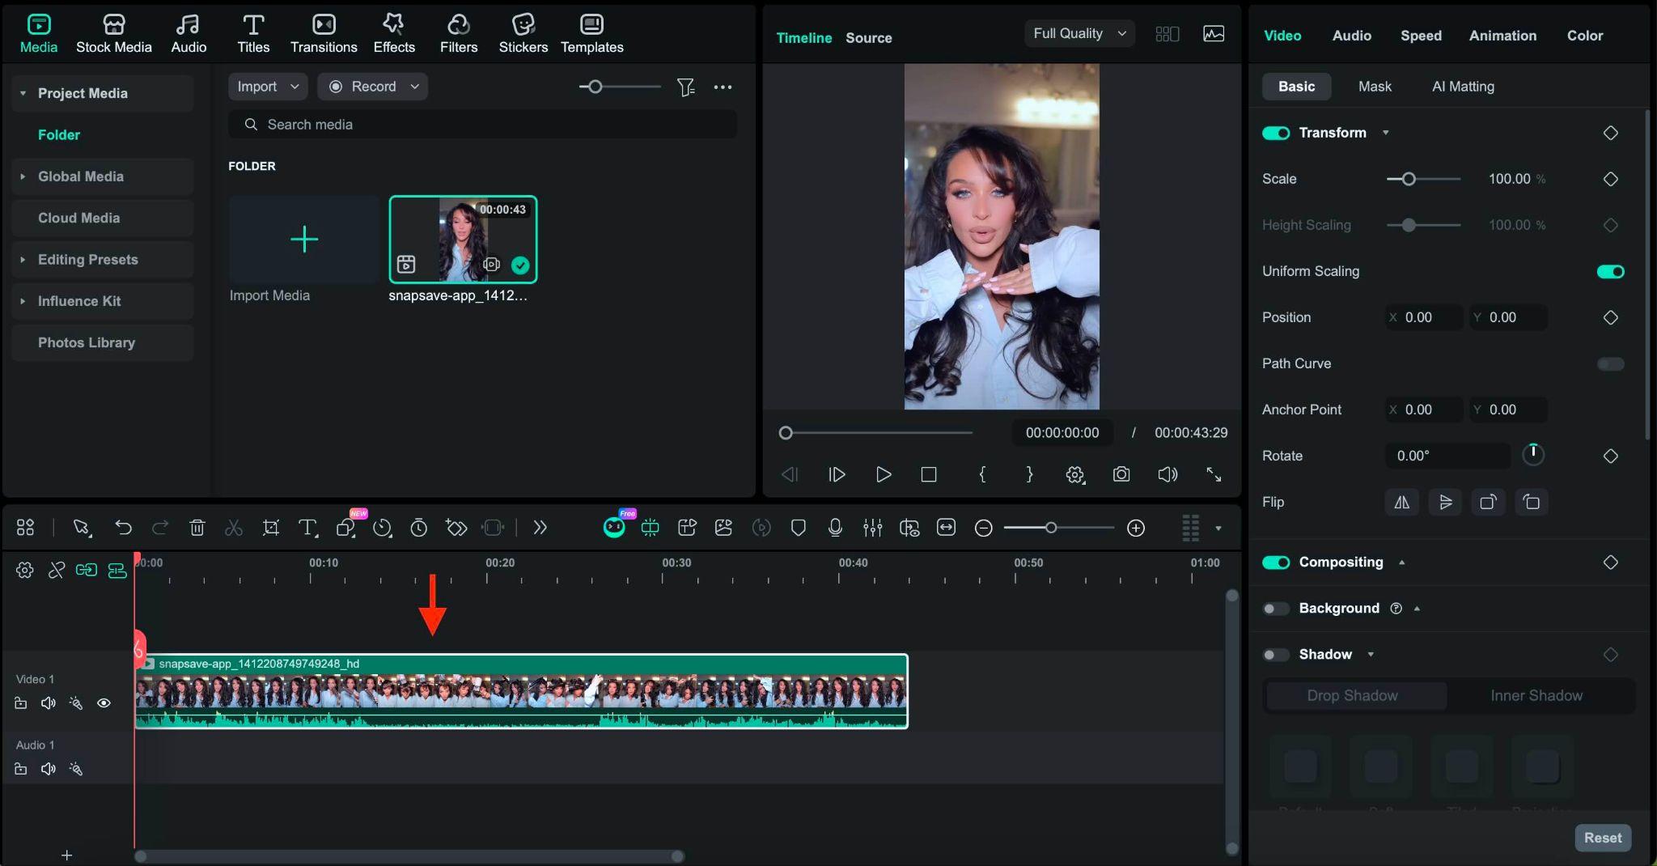Open the audio mixer icon
Image resolution: width=1657 pixels, height=866 pixels.
point(872,529)
